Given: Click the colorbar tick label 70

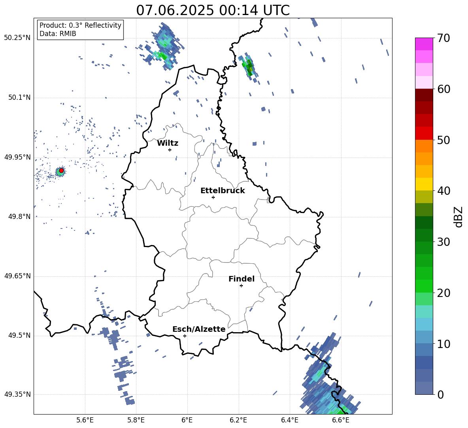Looking at the screenshot, I should 443,38.
